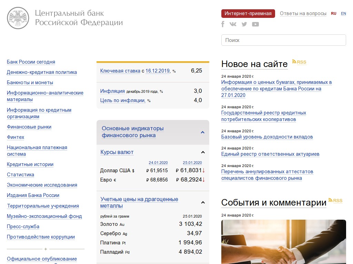Open Кредитные истории section
Image resolution: width=353 pixels, height=264 pixels.
pyautogui.click(x=30, y=164)
